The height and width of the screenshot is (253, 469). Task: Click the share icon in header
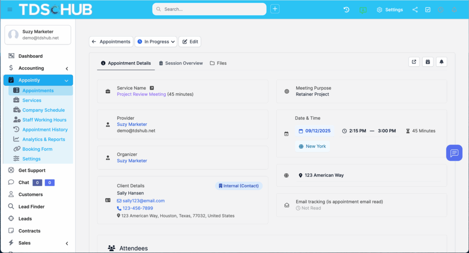click(415, 10)
